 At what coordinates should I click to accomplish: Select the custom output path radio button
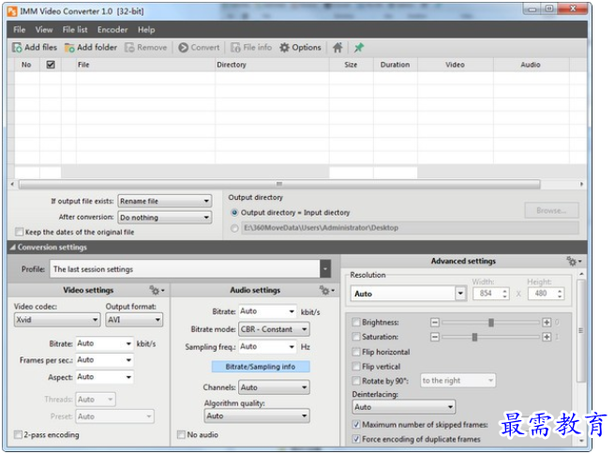pos(234,228)
